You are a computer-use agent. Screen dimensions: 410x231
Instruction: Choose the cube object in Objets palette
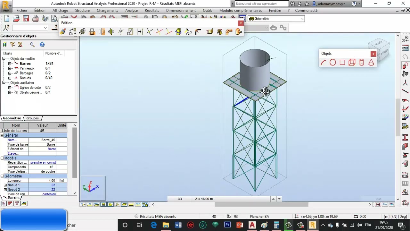(352, 63)
